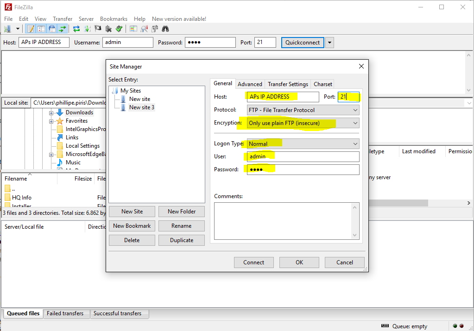Screen dimensions: 474x331
Task: Click the cancel current operation icon
Action: tap(98, 29)
